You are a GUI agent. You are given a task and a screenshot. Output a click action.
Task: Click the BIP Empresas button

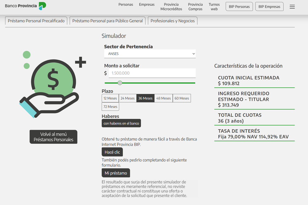(269, 6)
